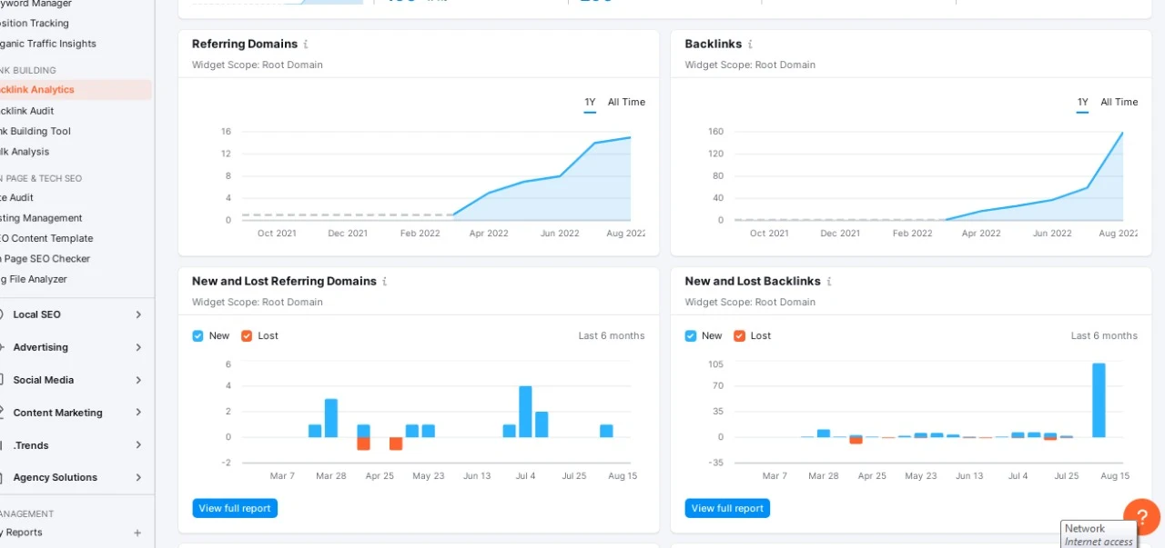Click the Jul 4 new referring domains bar
The height and width of the screenshot is (548, 1165).
coord(525,412)
